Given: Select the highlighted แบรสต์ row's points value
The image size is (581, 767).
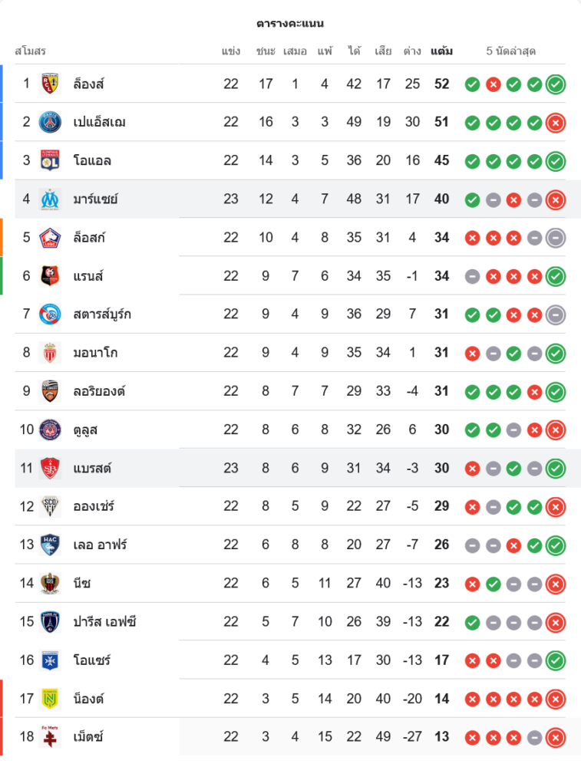Looking at the screenshot, I should (x=441, y=468).
